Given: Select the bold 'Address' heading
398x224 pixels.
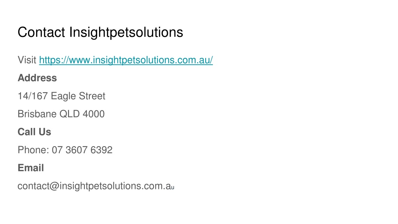Looking at the screenshot, I should click(x=37, y=78).
